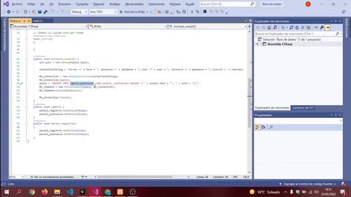The image size is (351, 197).
Task: Click the Home icon in Solution Explorer
Action: (x=269, y=27)
